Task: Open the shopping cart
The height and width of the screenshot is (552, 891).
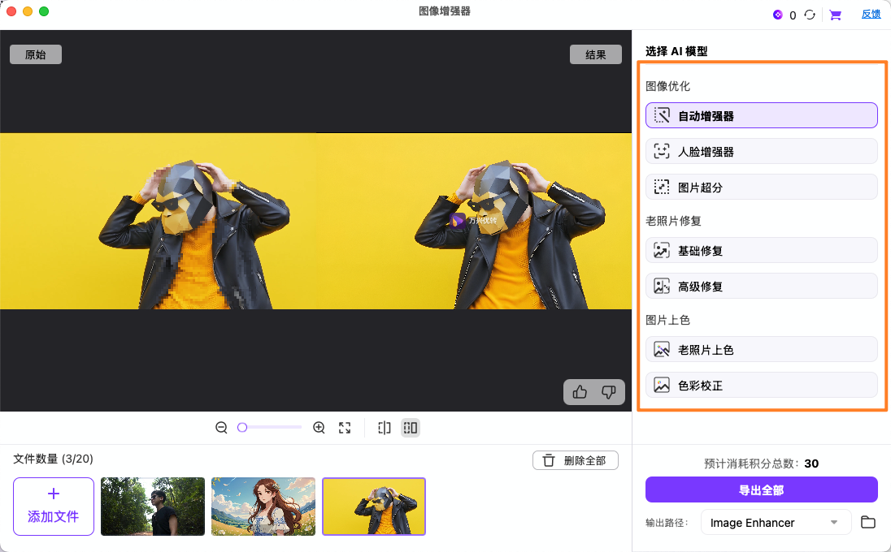Action: pos(835,14)
